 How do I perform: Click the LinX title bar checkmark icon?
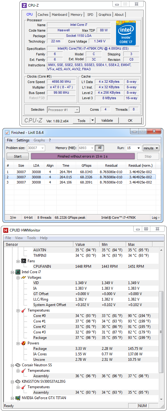click(7, 132)
